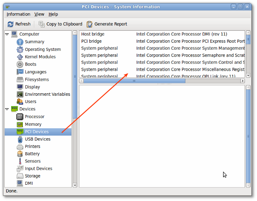
Task: Open the Information menu
Action: [x=18, y=15]
